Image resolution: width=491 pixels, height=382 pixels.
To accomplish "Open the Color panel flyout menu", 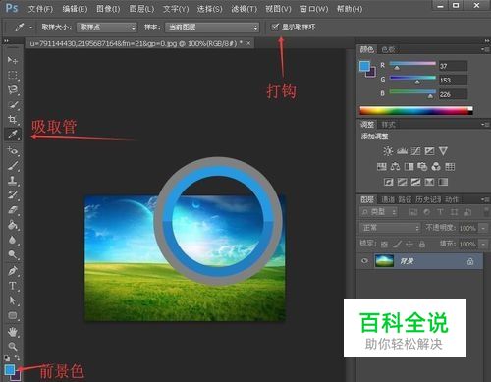I will (485, 49).
